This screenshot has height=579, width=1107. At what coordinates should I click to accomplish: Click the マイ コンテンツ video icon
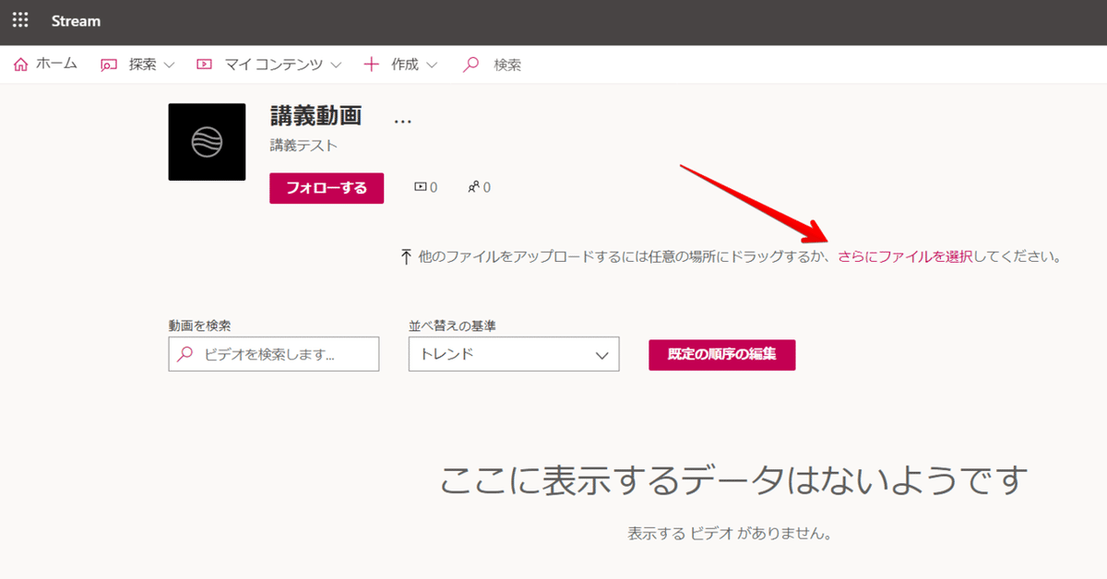coord(205,65)
